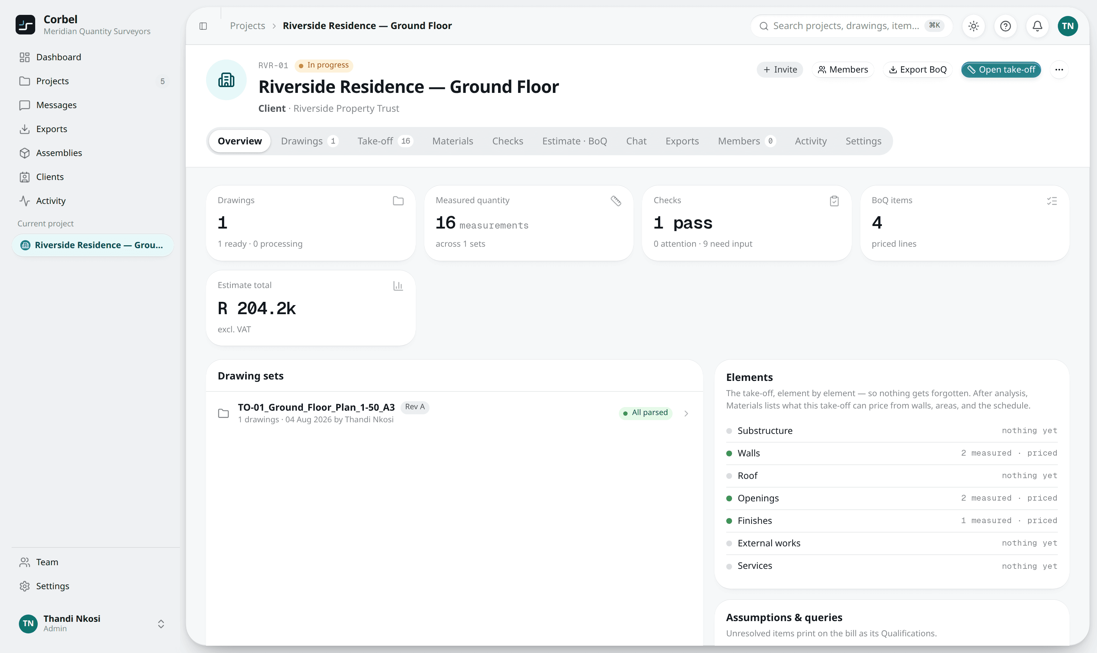Switch to Checks tab
This screenshot has height=653, width=1097.
[508, 141]
